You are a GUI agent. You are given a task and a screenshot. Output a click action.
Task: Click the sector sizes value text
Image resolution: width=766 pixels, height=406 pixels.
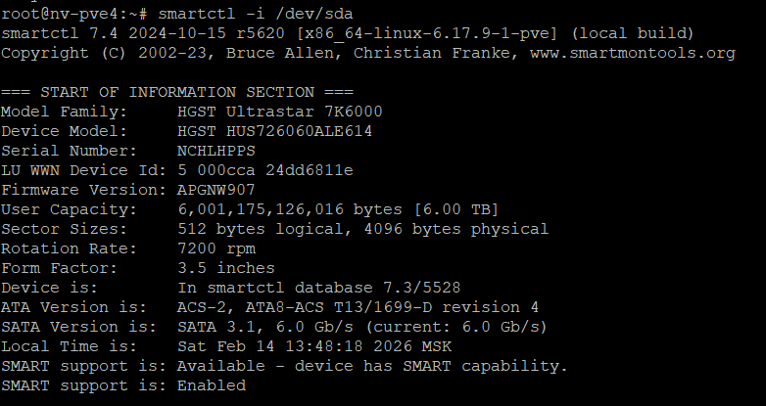click(362, 229)
